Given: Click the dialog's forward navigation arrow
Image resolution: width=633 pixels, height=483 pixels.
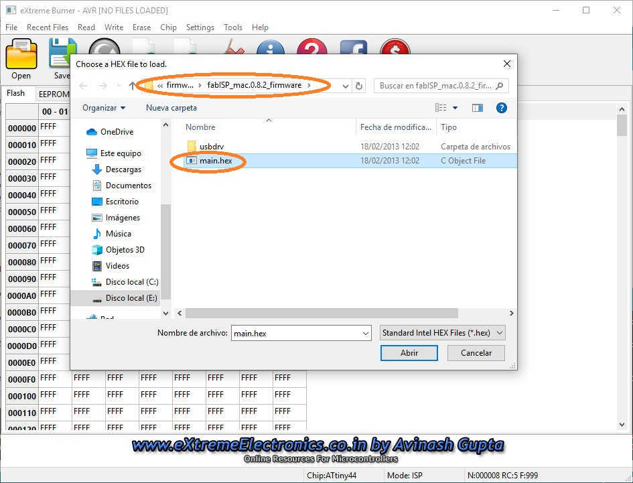Looking at the screenshot, I should [x=103, y=86].
